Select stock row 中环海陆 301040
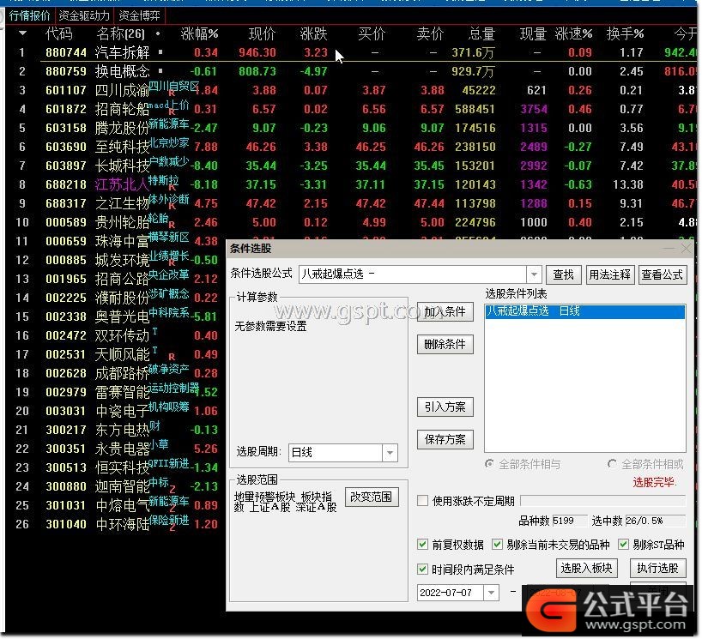Viewport: 702px width, 639px height. [117, 524]
